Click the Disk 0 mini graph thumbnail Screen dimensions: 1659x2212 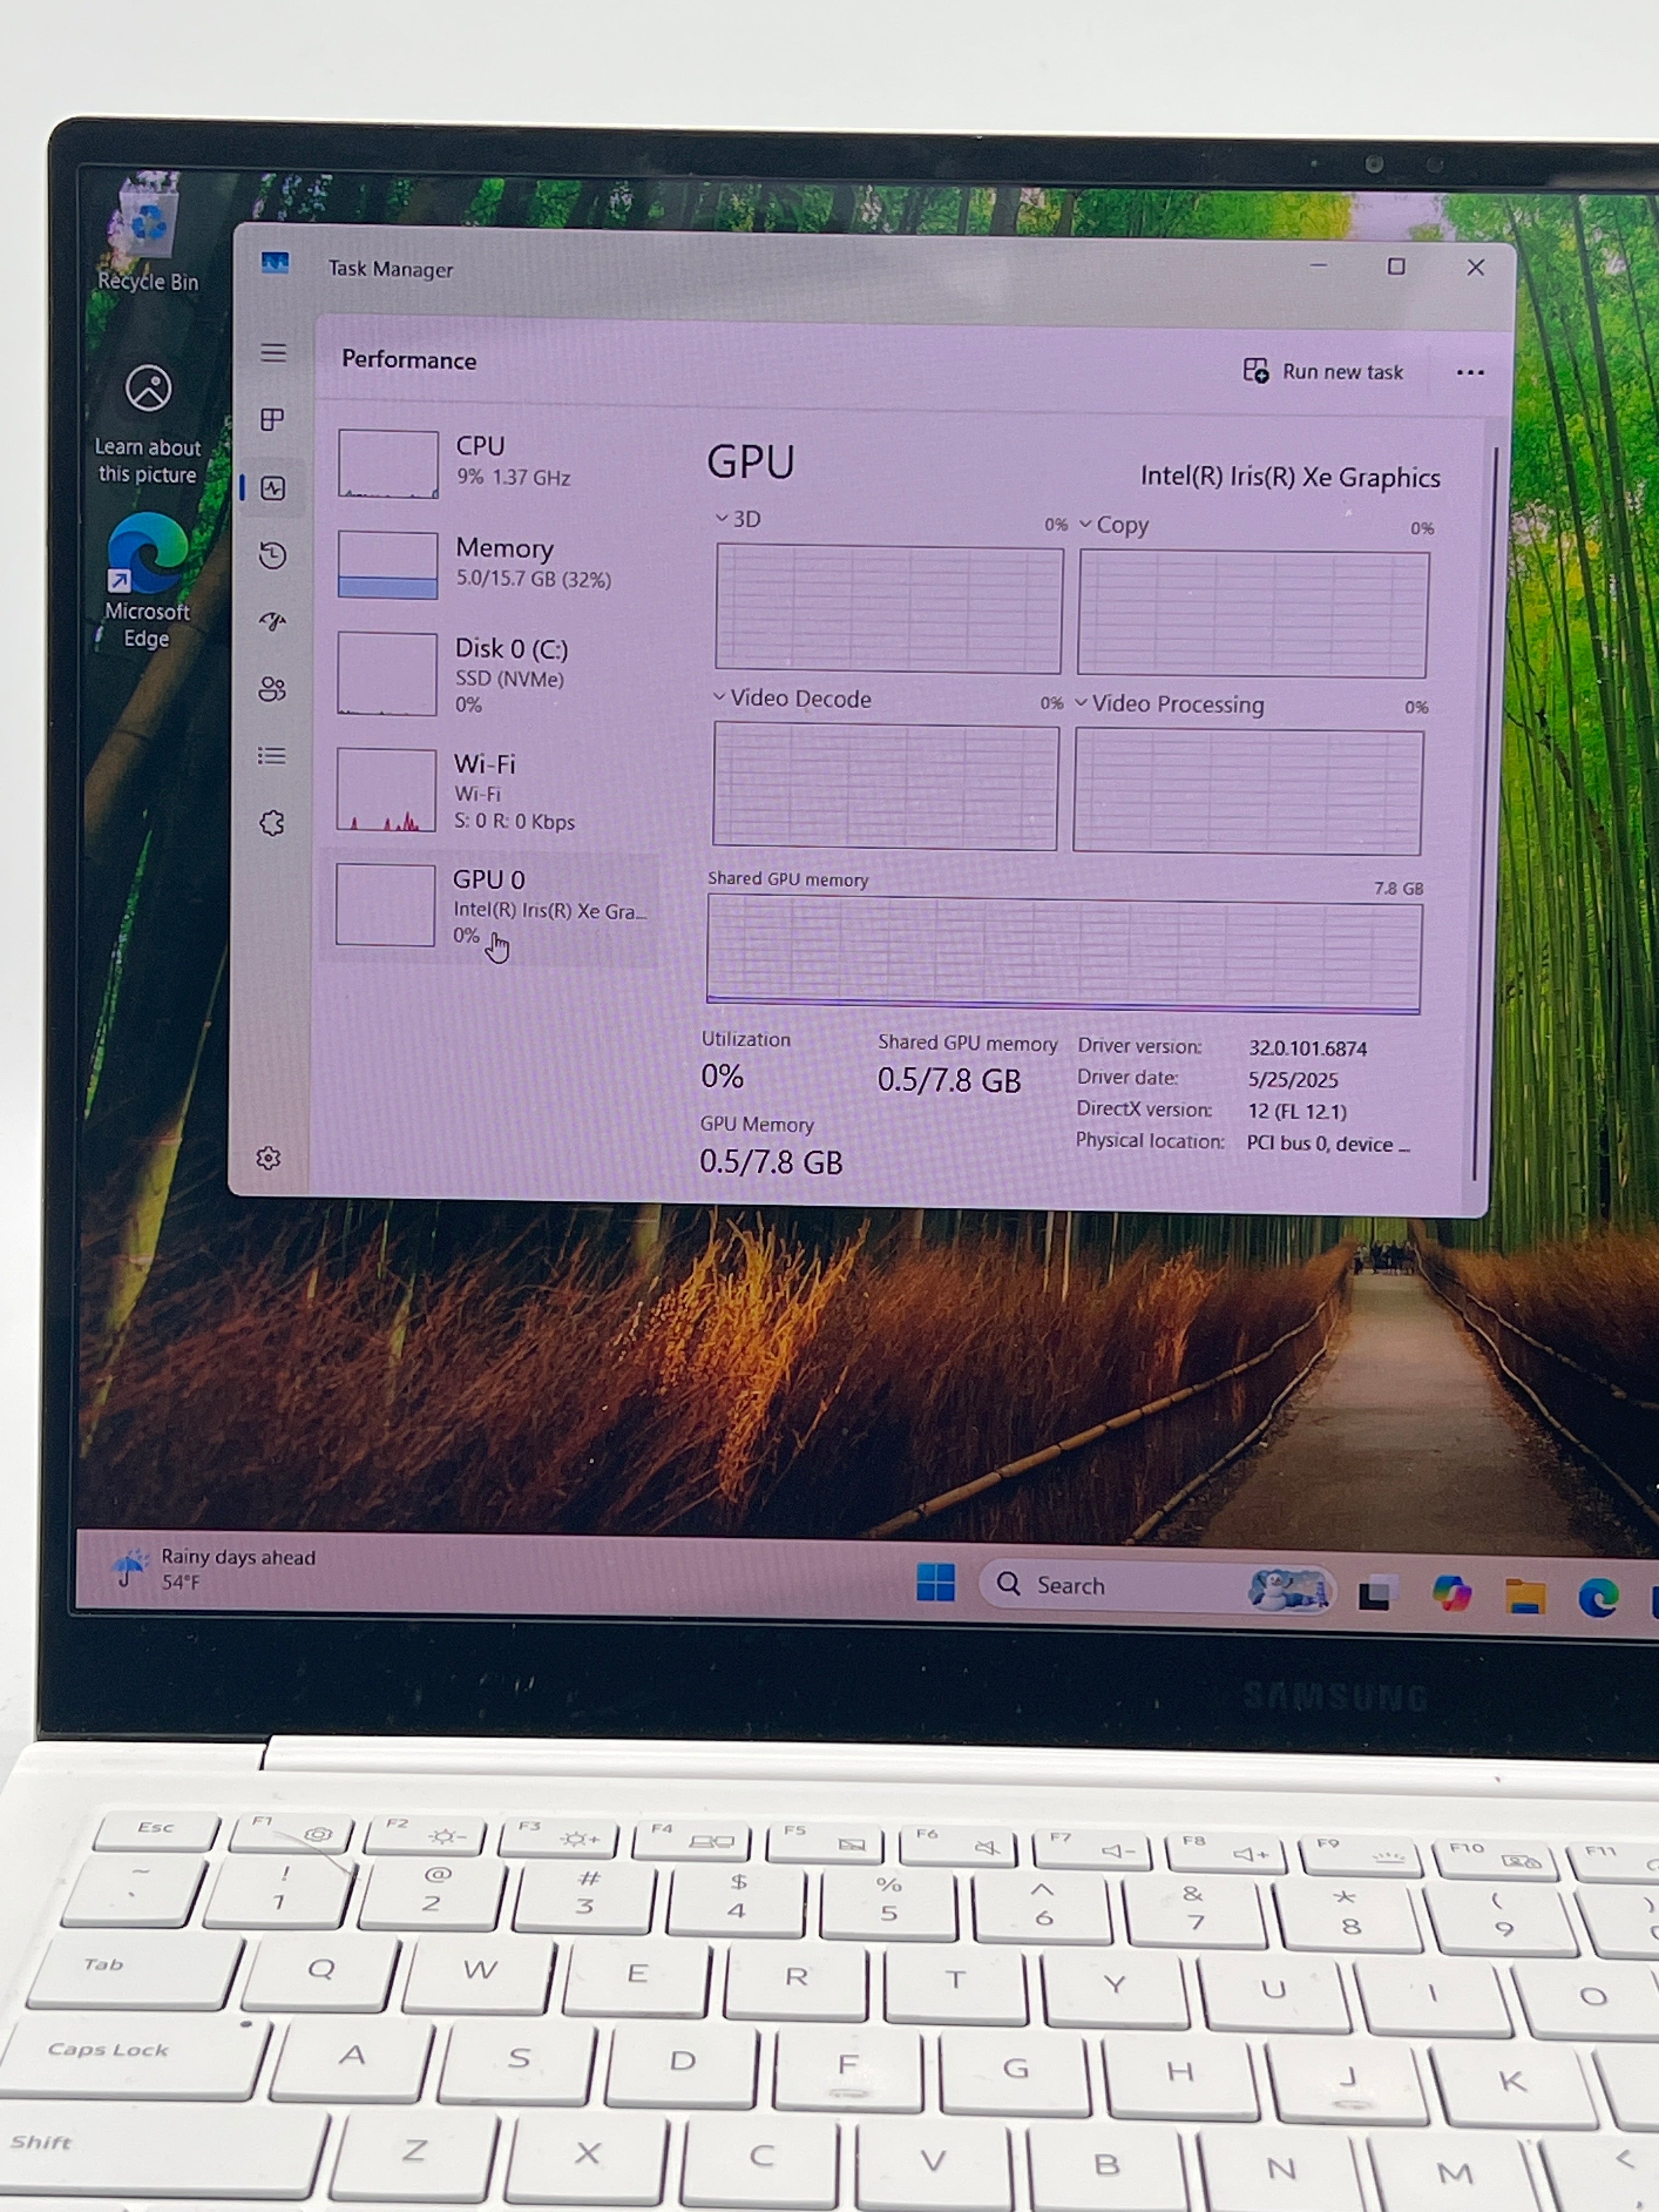click(387, 674)
